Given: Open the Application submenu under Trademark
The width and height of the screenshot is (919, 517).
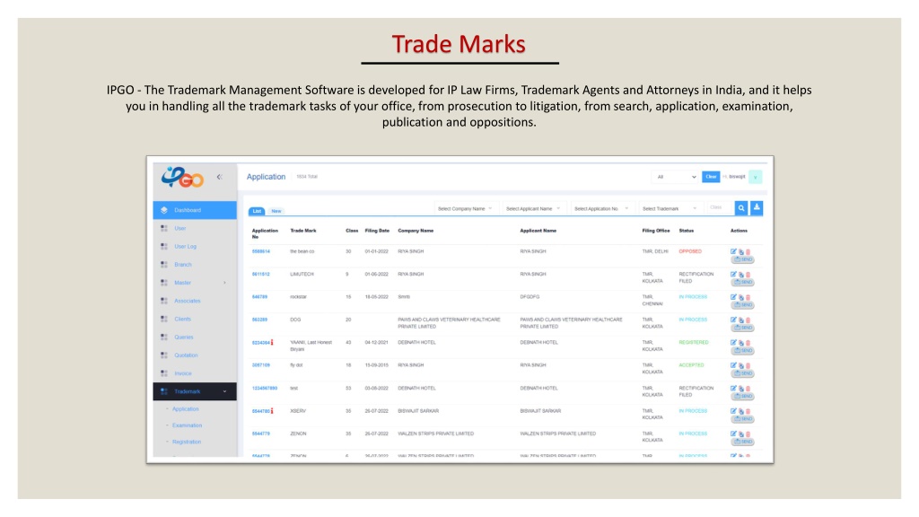Looking at the screenshot, I should pyautogui.click(x=185, y=409).
